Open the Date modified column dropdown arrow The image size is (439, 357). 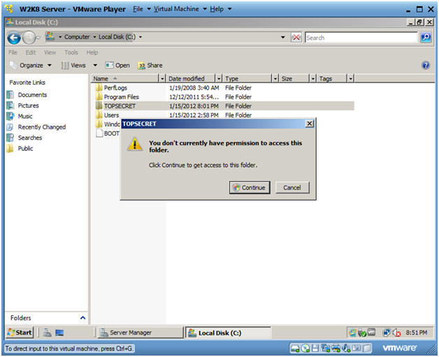(x=219, y=79)
